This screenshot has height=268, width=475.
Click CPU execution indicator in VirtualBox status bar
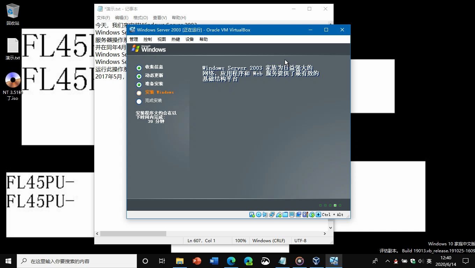tap(305, 215)
